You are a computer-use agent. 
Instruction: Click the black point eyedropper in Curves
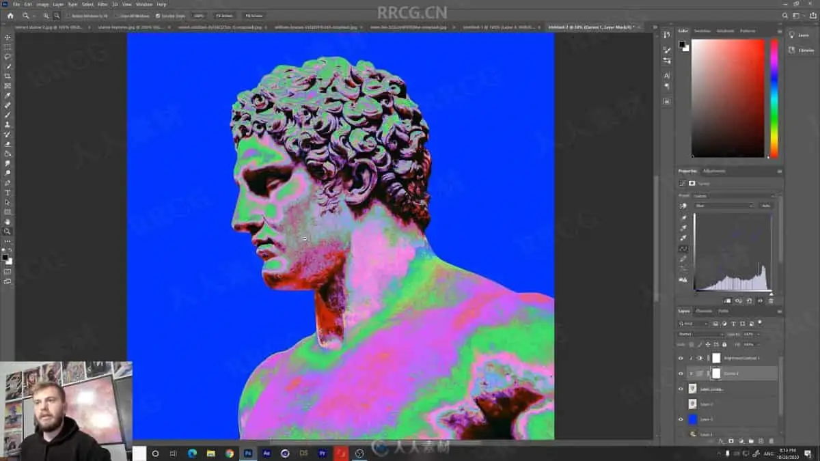683,218
